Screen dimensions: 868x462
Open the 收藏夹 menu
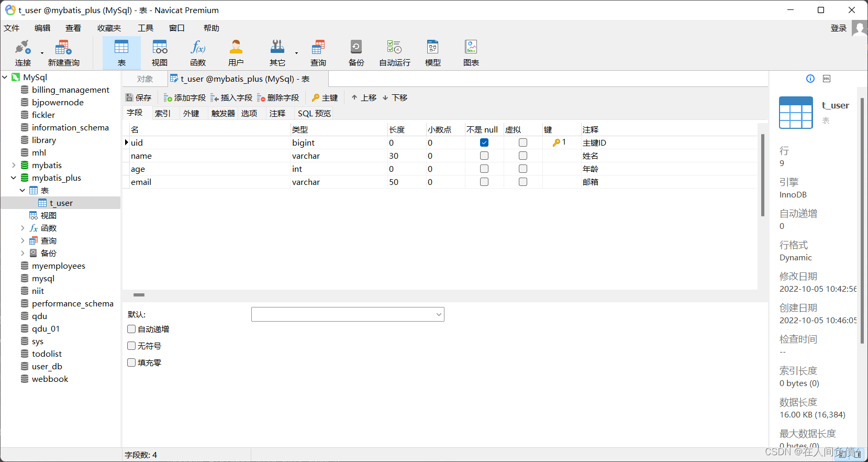[109, 28]
